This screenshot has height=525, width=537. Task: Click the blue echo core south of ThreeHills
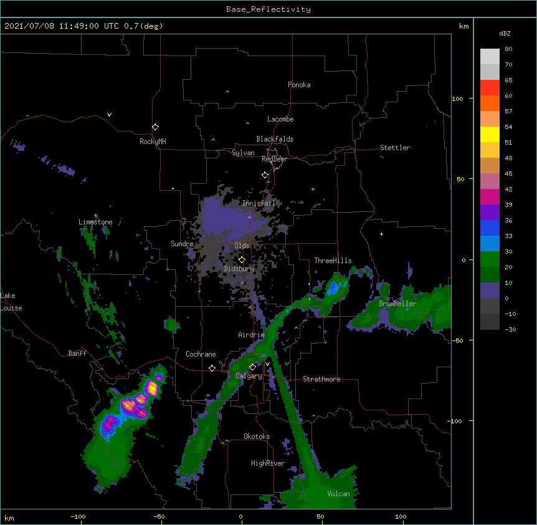pyautogui.click(x=333, y=288)
